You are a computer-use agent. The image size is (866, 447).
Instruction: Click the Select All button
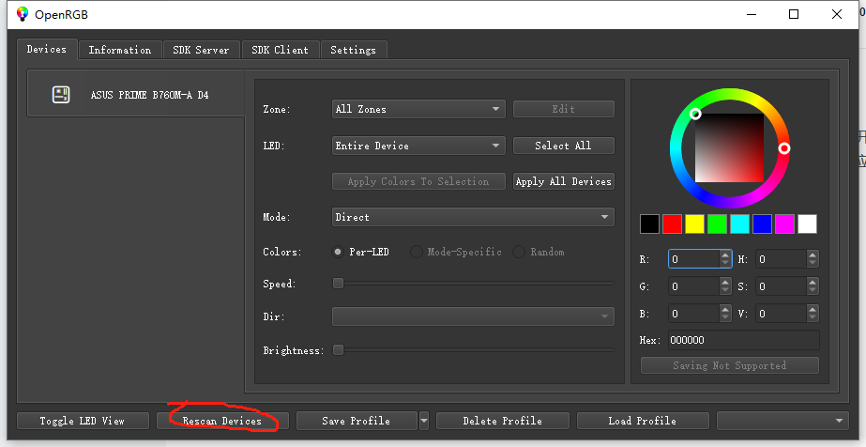coord(564,146)
